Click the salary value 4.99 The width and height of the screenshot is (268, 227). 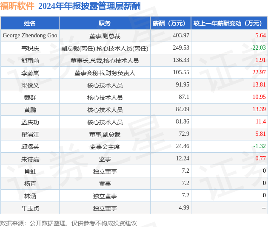click(x=184, y=207)
